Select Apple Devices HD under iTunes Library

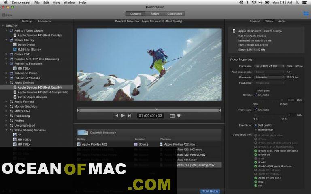(x=39, y=35)
